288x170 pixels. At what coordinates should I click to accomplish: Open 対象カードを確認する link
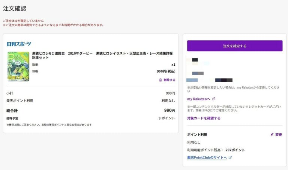(204, 118)
